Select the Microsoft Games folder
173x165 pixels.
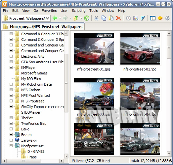(34, 73)
